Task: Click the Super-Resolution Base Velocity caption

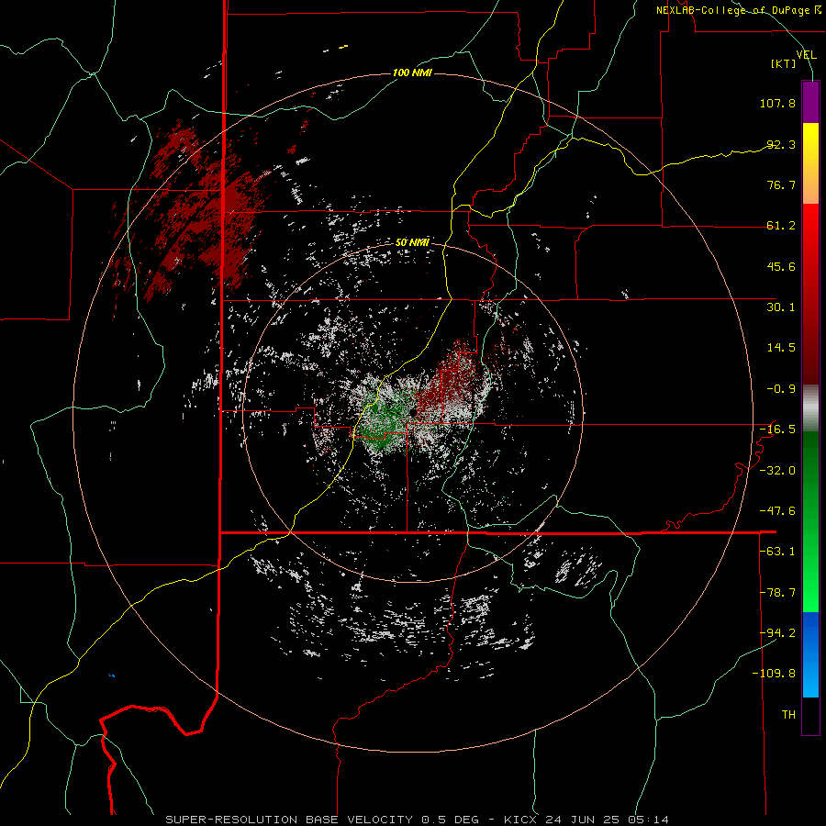Action: coord(418,820)
